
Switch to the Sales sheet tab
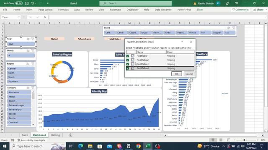point(25,135)
